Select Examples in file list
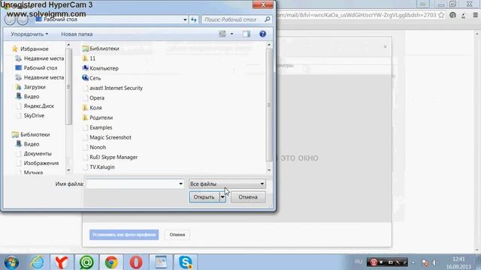Image resolution: width=481 pixels, height=270 pixels. tap(101, 127)
